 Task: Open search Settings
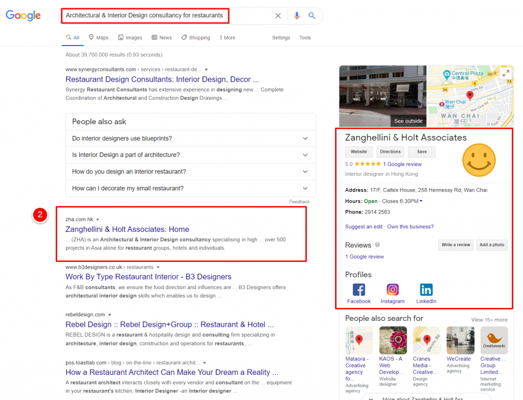[281, 38]
